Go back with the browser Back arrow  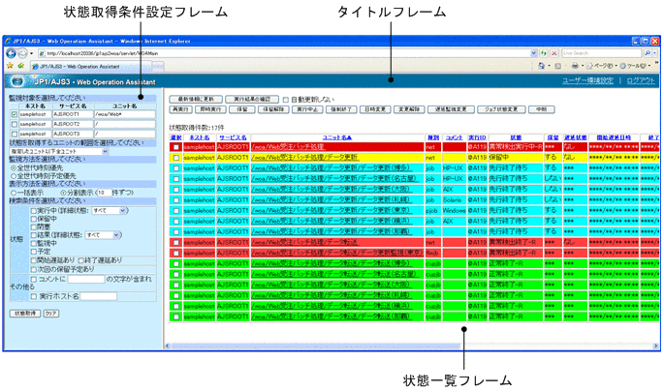pyautogui.click(x=11, y=53)
